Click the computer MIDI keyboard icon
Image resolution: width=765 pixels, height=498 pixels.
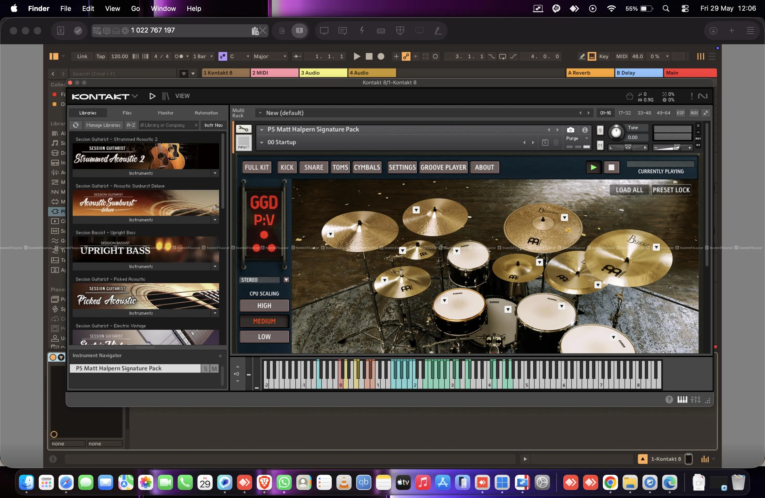point(592,56)
